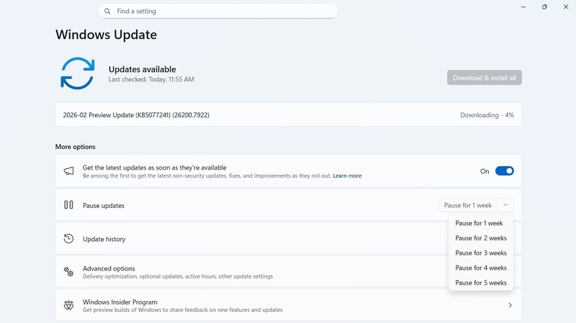This screenshot has height=323, width=576.
Task: Click the Find a setting search box
Action: [x=218, y=11]
